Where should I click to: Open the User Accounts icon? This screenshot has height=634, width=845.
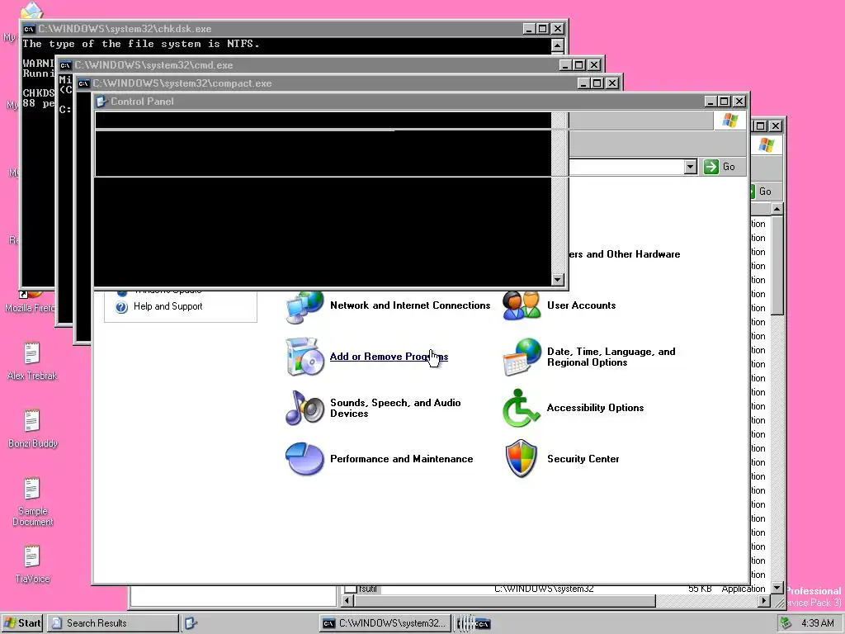[x=522, y=305]
